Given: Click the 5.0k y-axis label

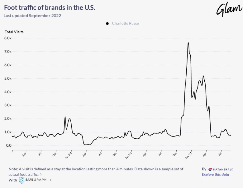Looking at the screenshot, I should [x=8, y=78].
